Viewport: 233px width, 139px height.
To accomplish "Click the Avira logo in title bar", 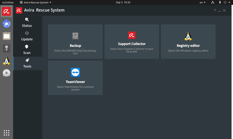I will [19, 10].
